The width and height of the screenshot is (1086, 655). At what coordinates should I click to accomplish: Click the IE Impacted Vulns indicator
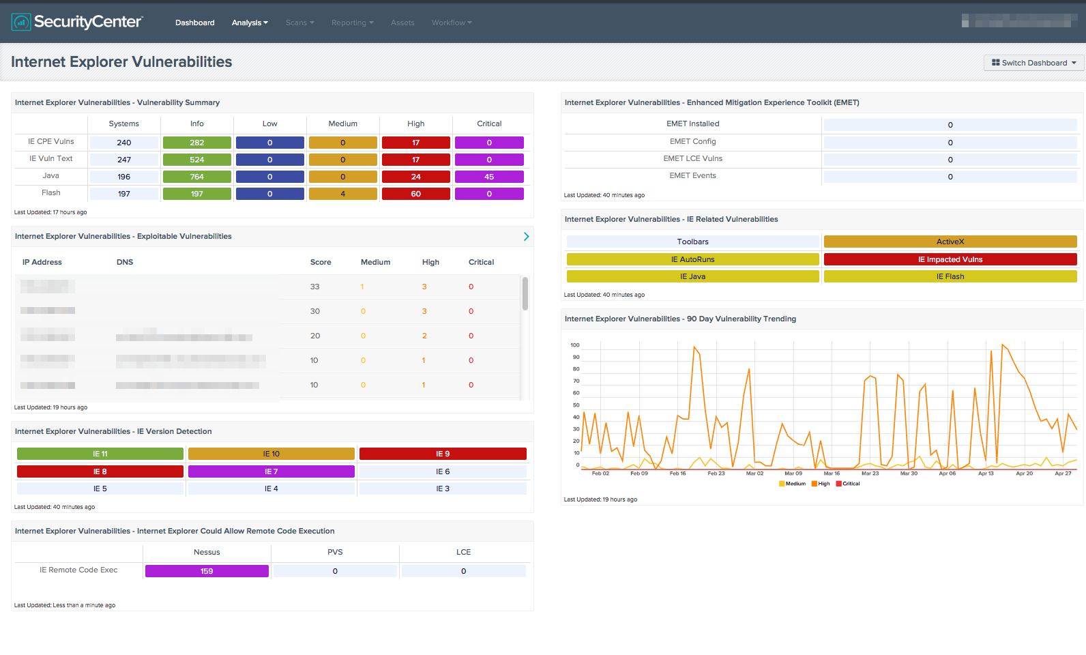pos(950,259)
